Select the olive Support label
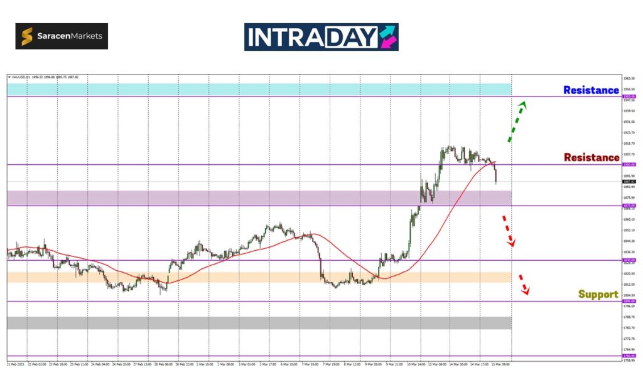This screenshot has width=643, height=368. click(x=598, y=294)
